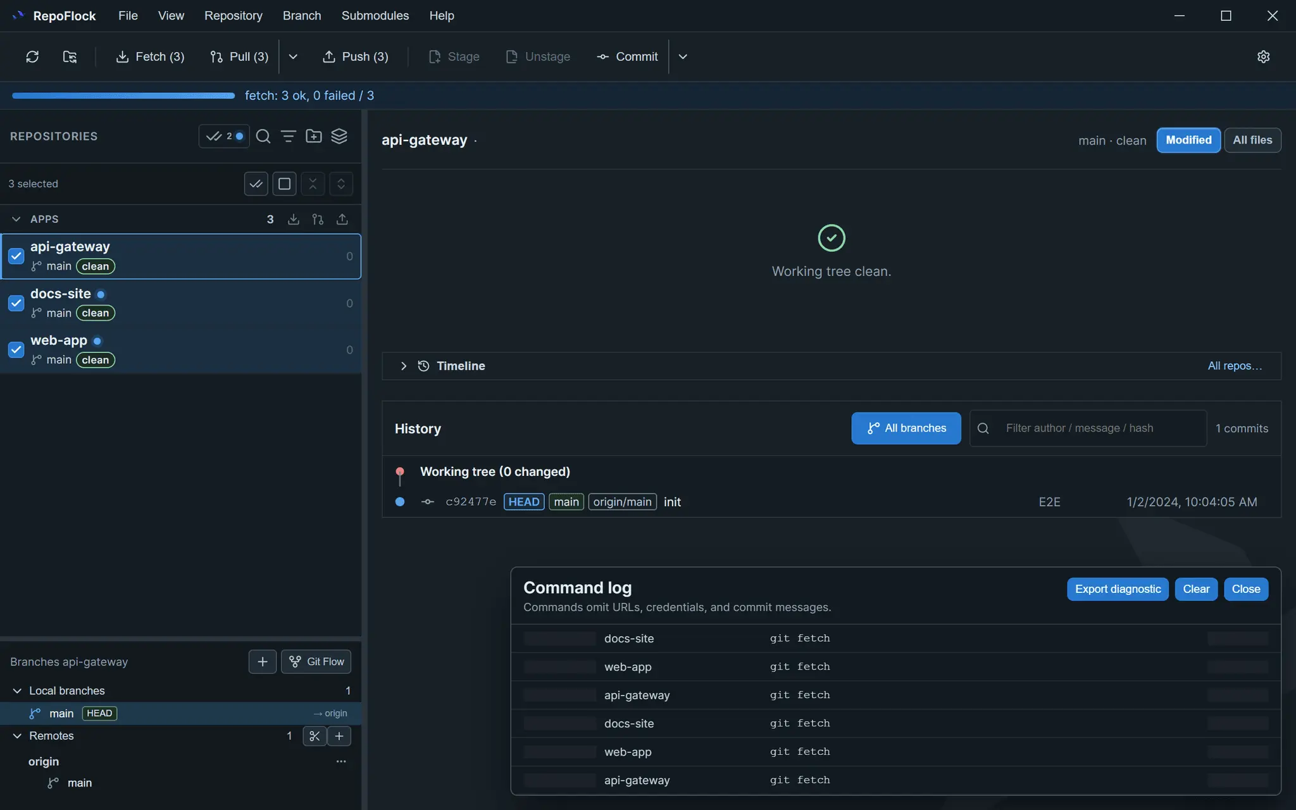Click the add repository folder icon
The width and height of the screenshot is (1296, 810).
point(314,136)
